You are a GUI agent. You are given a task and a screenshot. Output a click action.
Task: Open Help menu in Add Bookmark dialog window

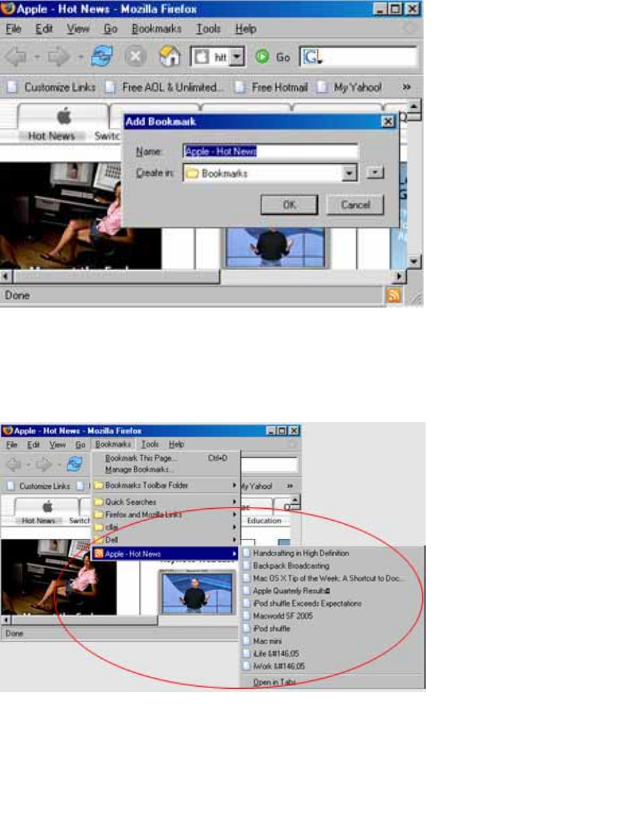245,28
